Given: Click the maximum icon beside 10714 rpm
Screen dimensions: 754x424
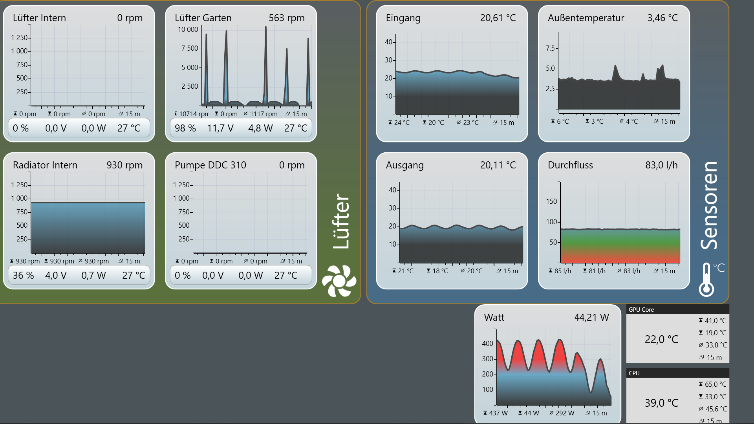Looking at the screenshot, I should tap(176, 114).
